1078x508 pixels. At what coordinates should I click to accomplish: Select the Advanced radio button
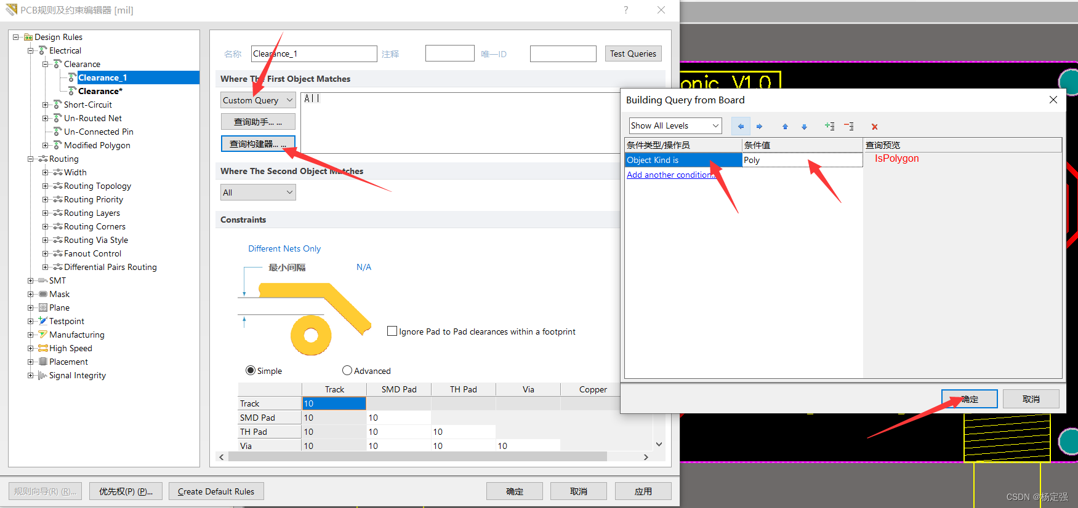pos(347,370)
